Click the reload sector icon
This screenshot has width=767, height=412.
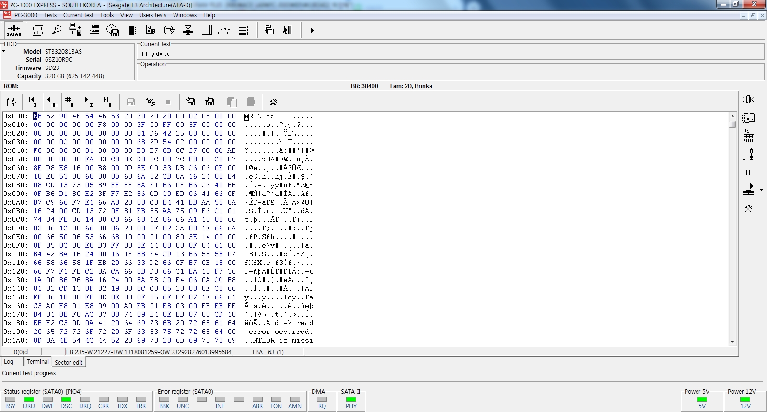click(x=150, y=102)
